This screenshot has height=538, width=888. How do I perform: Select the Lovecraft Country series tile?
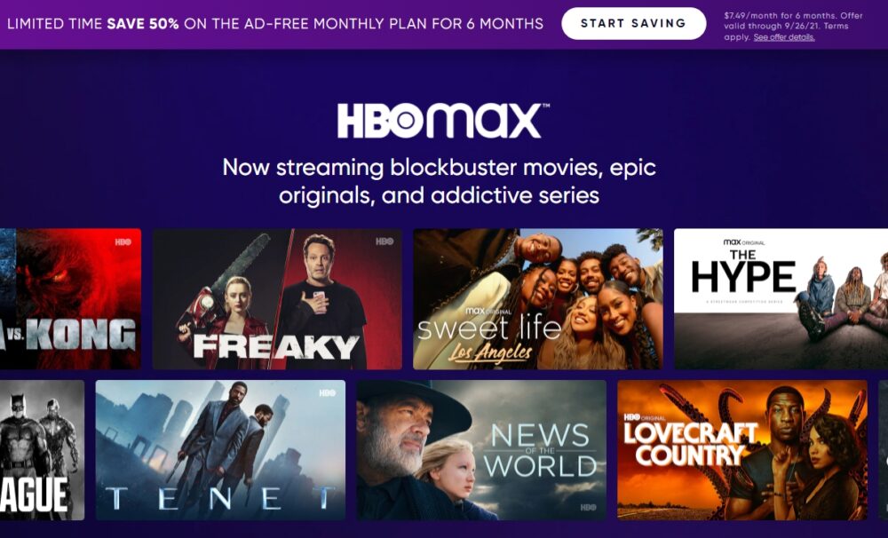(741, 450)
